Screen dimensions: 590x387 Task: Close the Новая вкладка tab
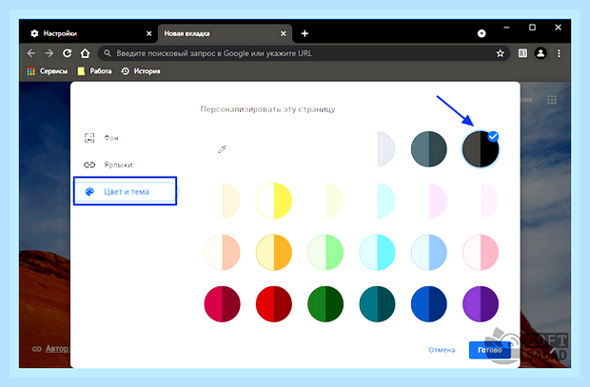pos(284,33)
